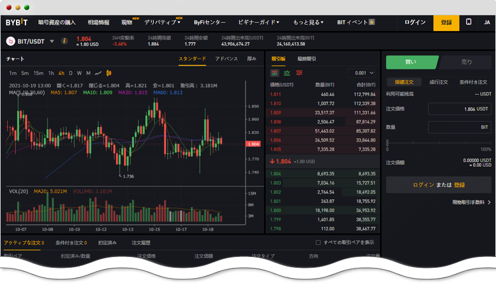496x299 pixels.
Task: Select the 買い buy tab
Action: coord(411,62)
